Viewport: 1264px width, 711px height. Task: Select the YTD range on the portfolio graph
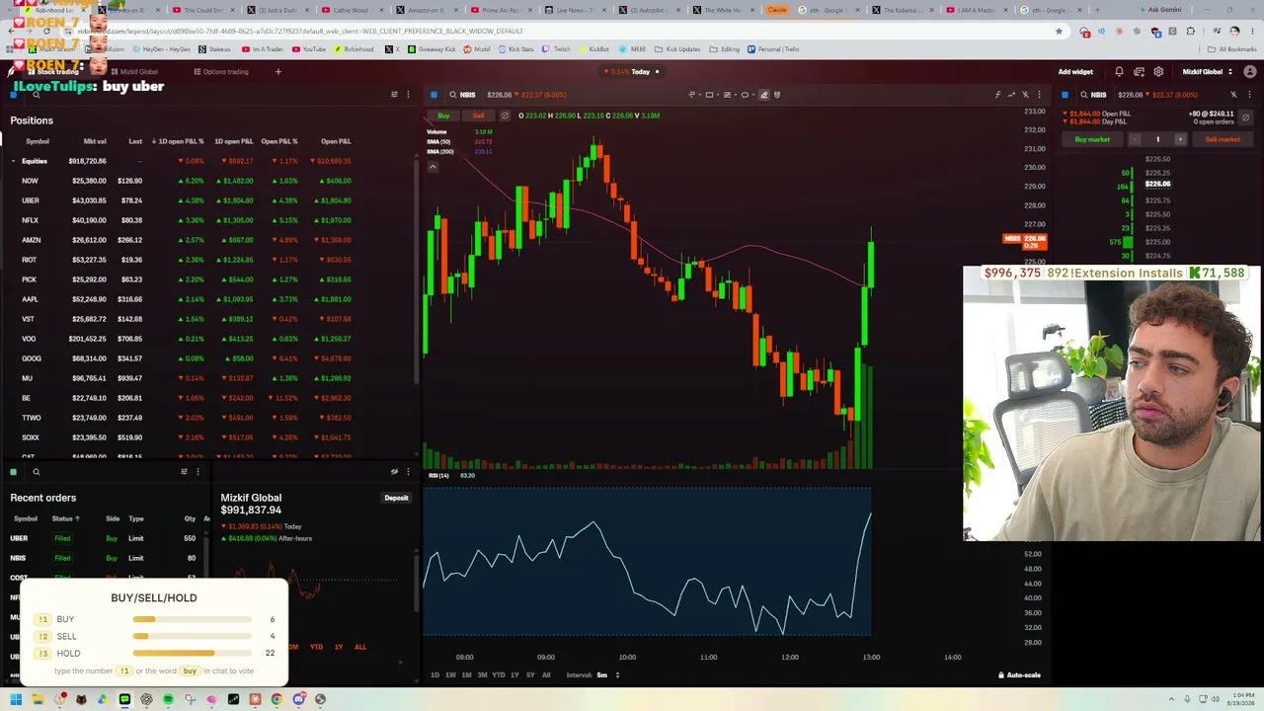[316, 647]
